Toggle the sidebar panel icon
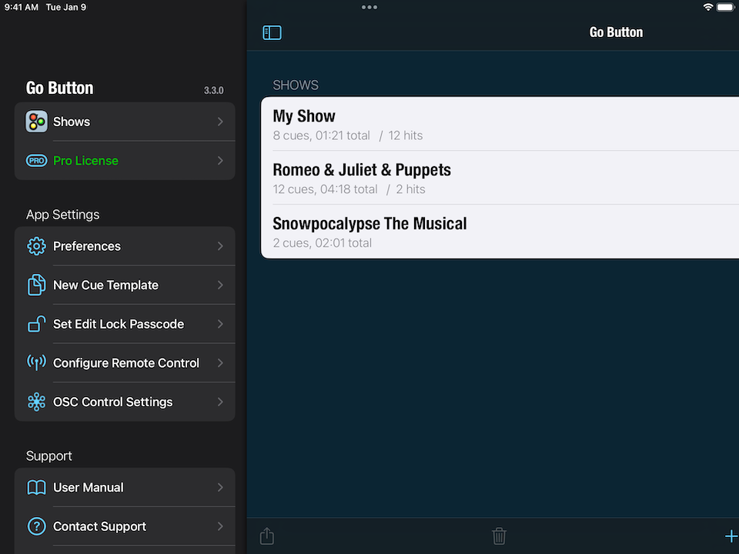The image size is (739, 554). [x=272, y=32]
